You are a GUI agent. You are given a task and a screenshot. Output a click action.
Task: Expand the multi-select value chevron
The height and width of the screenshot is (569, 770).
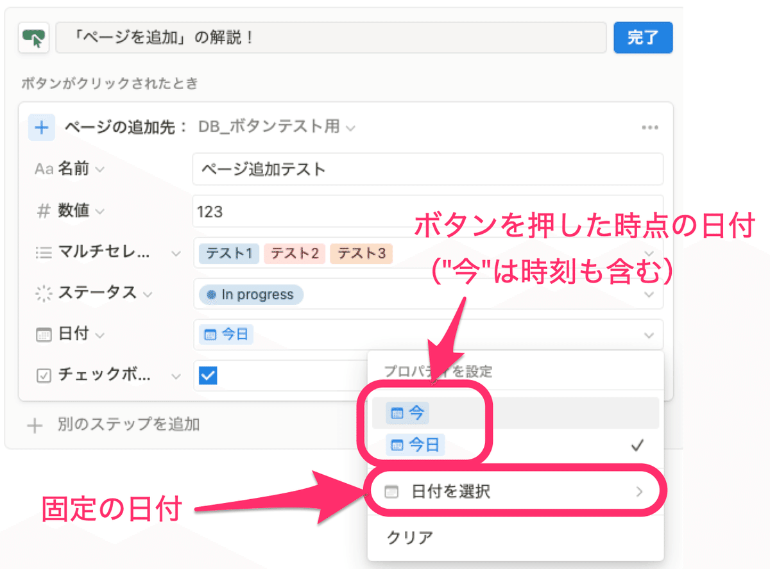(x=649, y=254)
